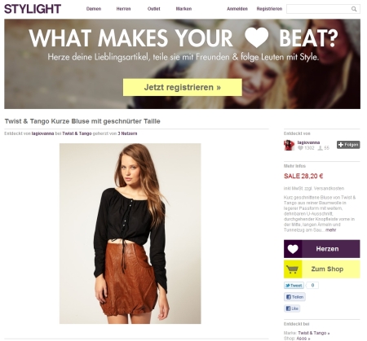Click the Anmelden link
The height and width of the screenshot is (341, 367).
237,9
